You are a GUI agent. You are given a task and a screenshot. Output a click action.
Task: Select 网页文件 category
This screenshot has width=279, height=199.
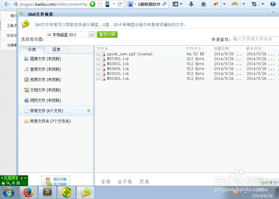pos(56,100)
